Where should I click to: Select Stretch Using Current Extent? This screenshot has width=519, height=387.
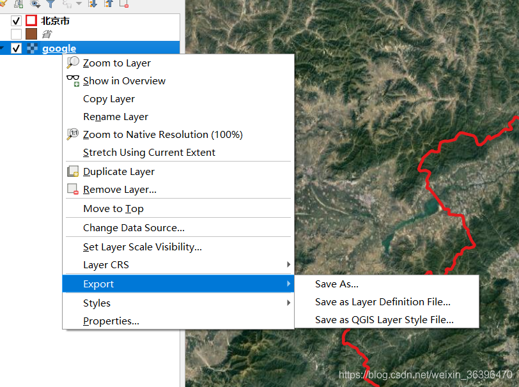coord(149,153)
